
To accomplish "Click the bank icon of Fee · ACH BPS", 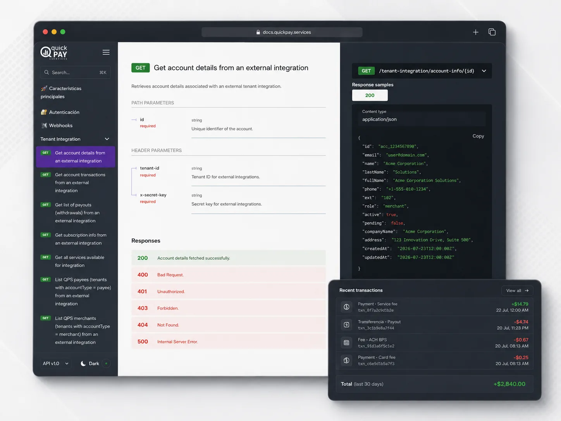I will 346,343.
